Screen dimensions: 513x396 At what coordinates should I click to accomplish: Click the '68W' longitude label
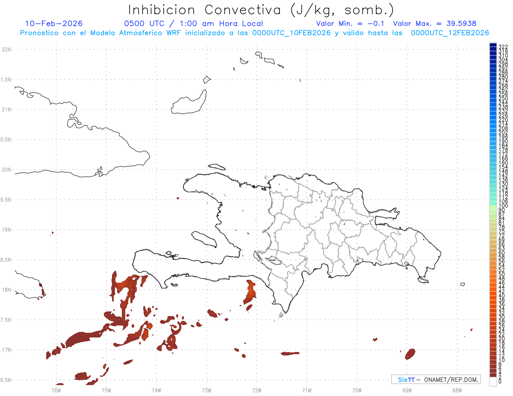tap(457, 390)
